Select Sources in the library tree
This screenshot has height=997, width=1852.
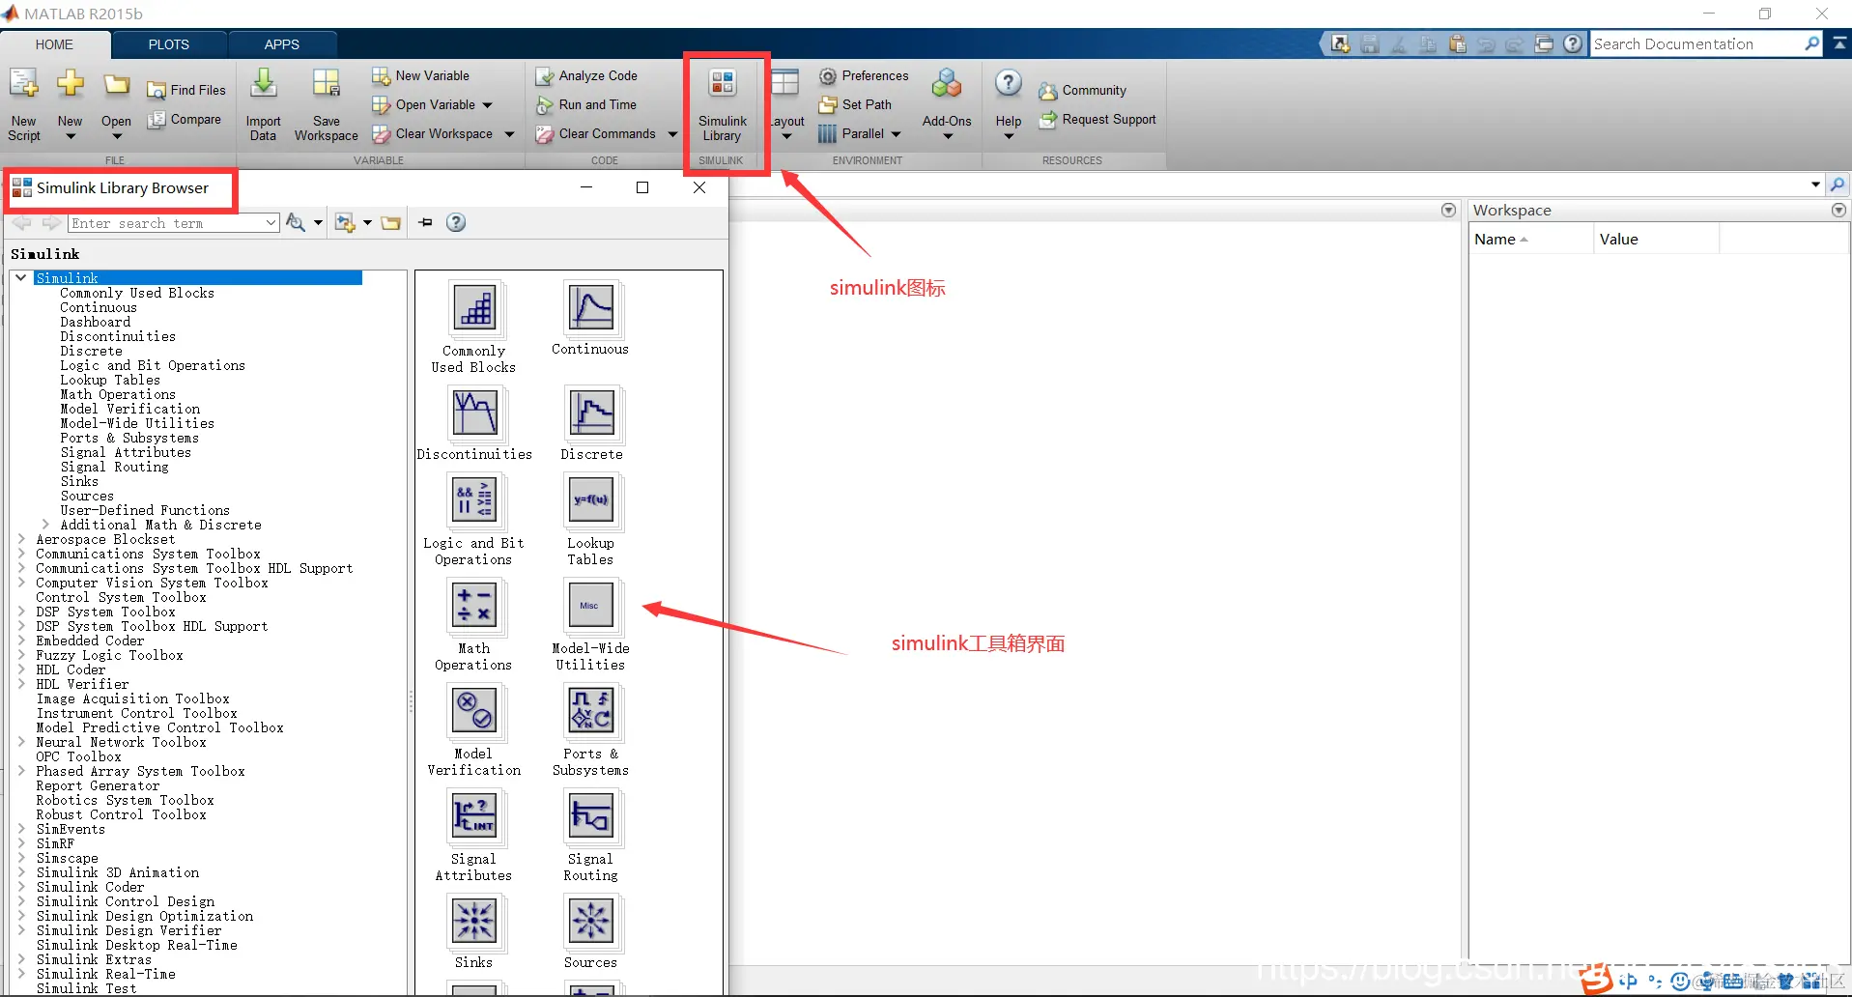point(87,496)
